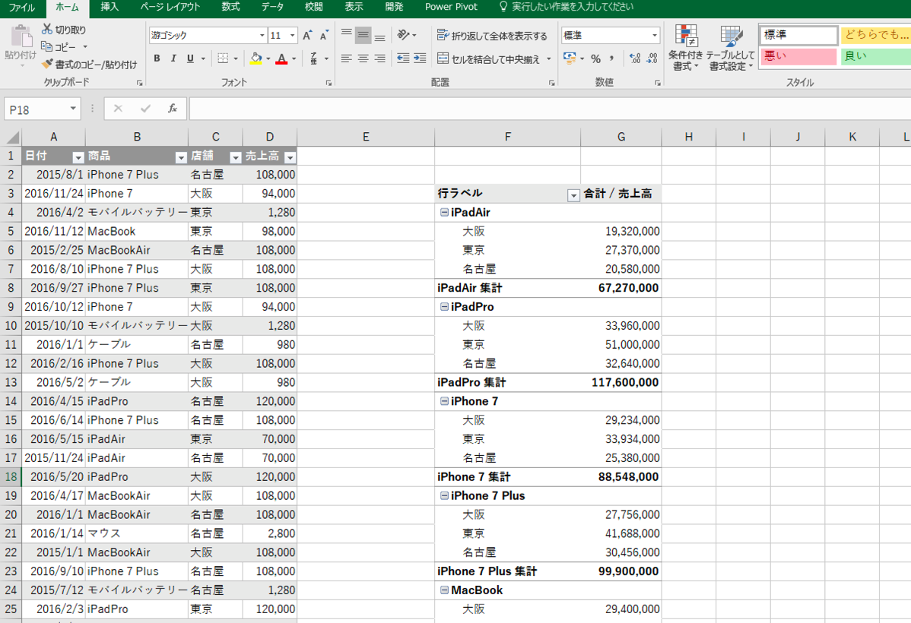Open the pivot 行ラベル filter dropdown
Image resolution: width=911 pixels, height=623 pixels.
click(573, 195)
